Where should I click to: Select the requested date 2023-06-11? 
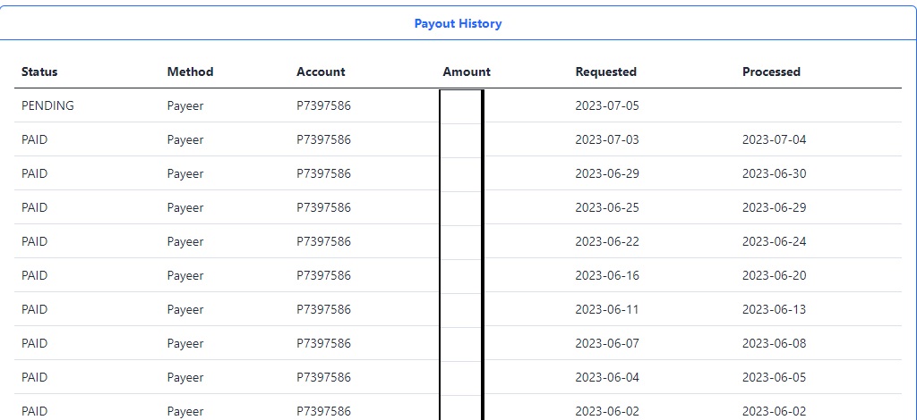pos(607,309)
